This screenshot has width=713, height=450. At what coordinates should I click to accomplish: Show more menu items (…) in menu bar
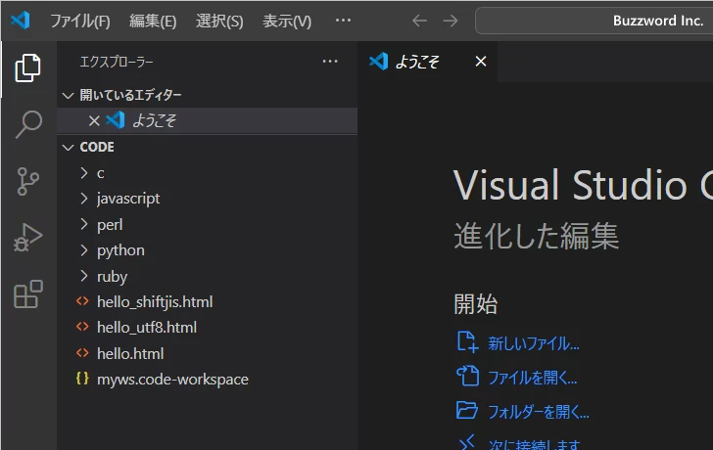tap(343, 21)
